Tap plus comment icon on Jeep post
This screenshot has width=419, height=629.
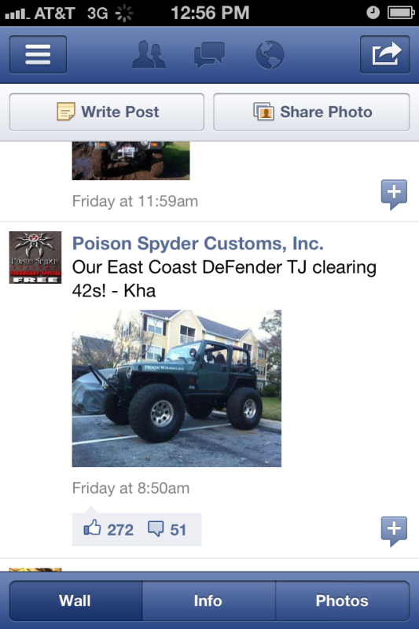coord(394,532)
